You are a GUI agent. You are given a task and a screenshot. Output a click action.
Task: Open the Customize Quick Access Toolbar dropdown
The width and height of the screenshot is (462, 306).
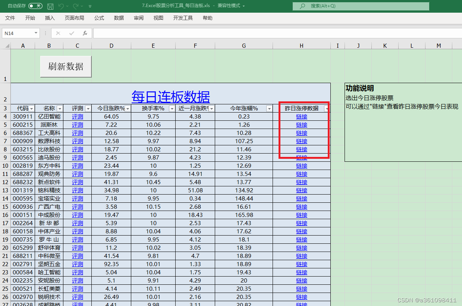click(90, 6)
